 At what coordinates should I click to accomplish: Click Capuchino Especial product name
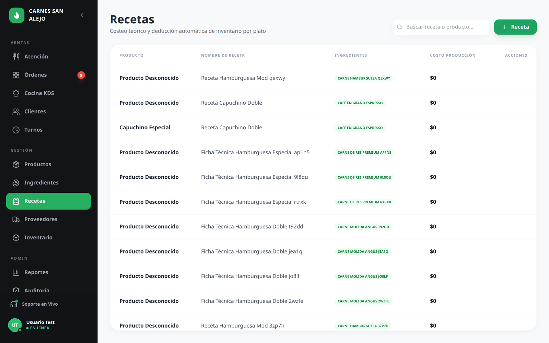(x=145, y=128)
